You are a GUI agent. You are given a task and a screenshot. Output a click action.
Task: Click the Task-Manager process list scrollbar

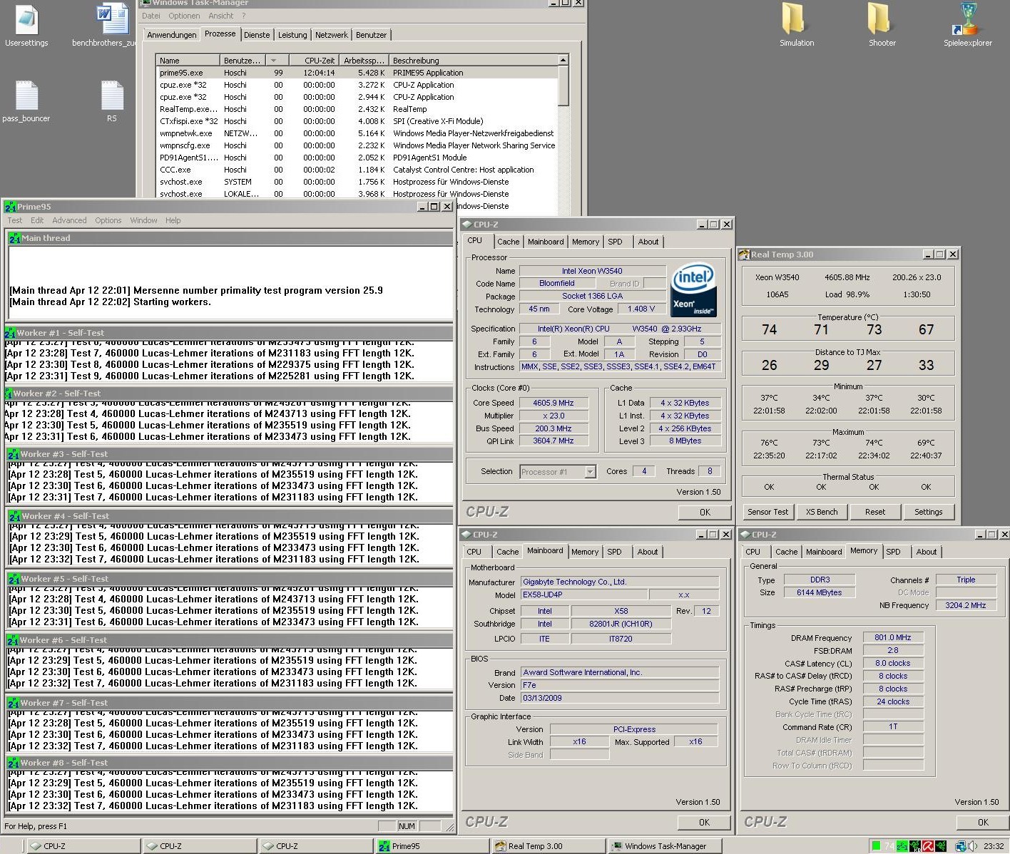point(563,87)
